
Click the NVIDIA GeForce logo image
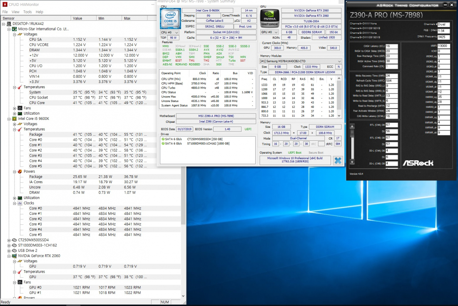coord(269,18)
